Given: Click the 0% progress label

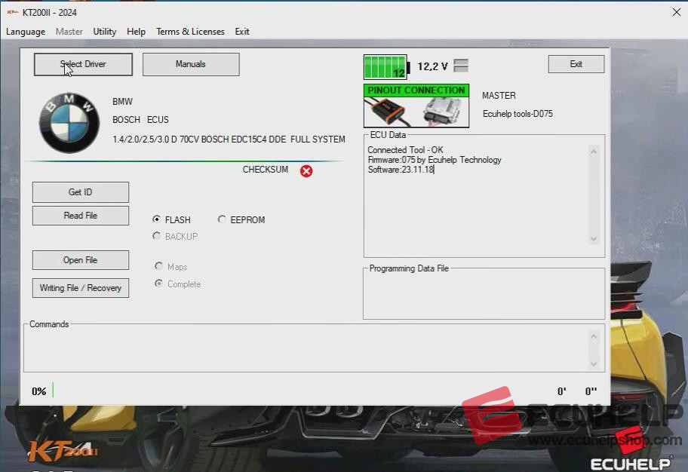Looking at the screenshot, I should click(39, 391).
